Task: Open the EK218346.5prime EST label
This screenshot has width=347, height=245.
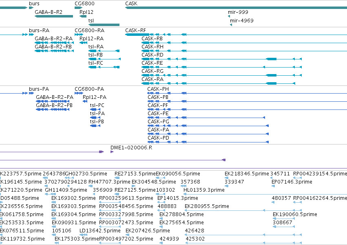Action: coord(247,174)
